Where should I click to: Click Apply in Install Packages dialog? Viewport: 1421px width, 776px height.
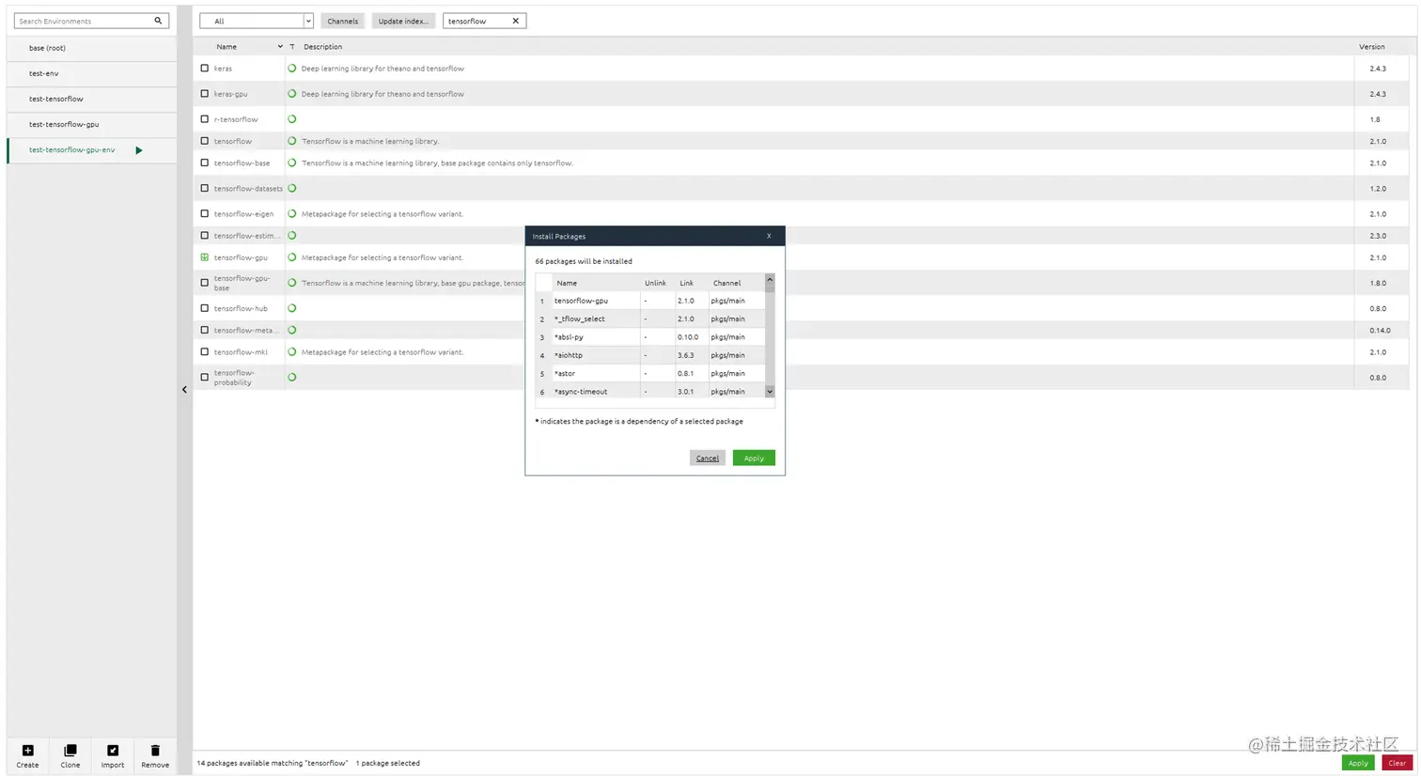754,458
